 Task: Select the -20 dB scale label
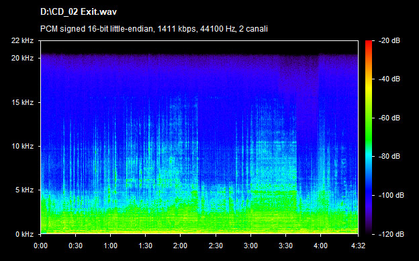(389, 40)
